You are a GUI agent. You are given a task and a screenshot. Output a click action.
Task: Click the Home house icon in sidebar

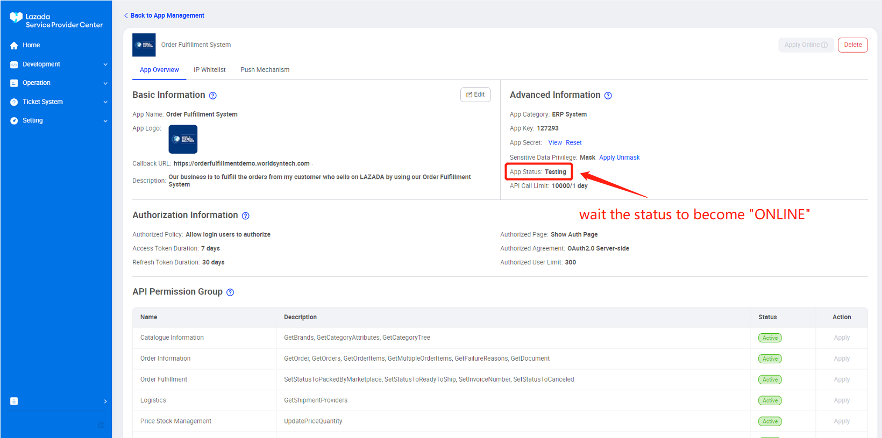point(14,46)
